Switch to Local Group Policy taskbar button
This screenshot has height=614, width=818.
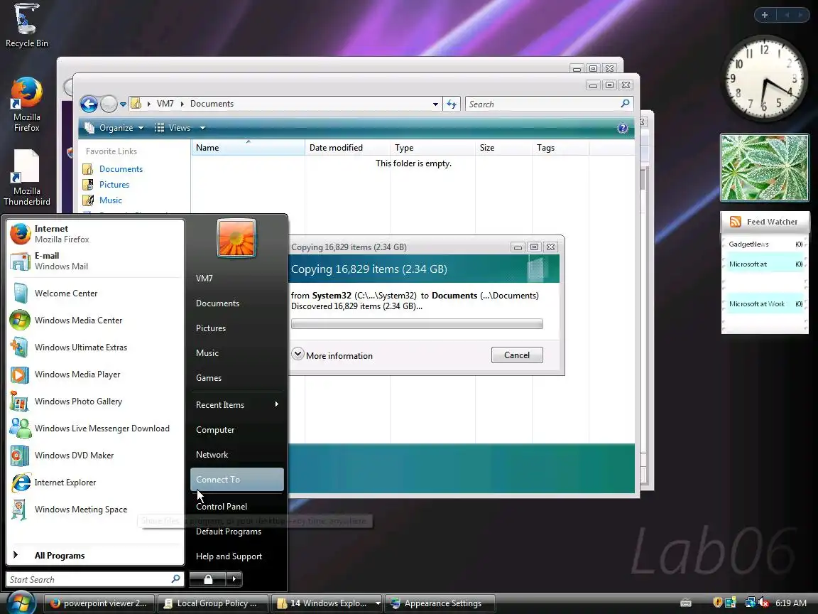pos(212,603)
